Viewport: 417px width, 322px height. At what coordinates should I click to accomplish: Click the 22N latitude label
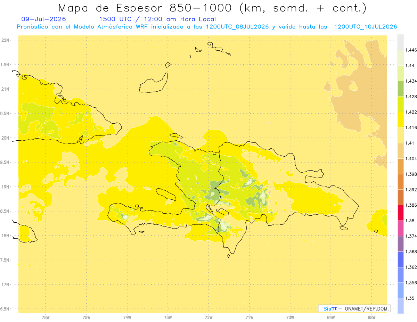pos(5,40)
